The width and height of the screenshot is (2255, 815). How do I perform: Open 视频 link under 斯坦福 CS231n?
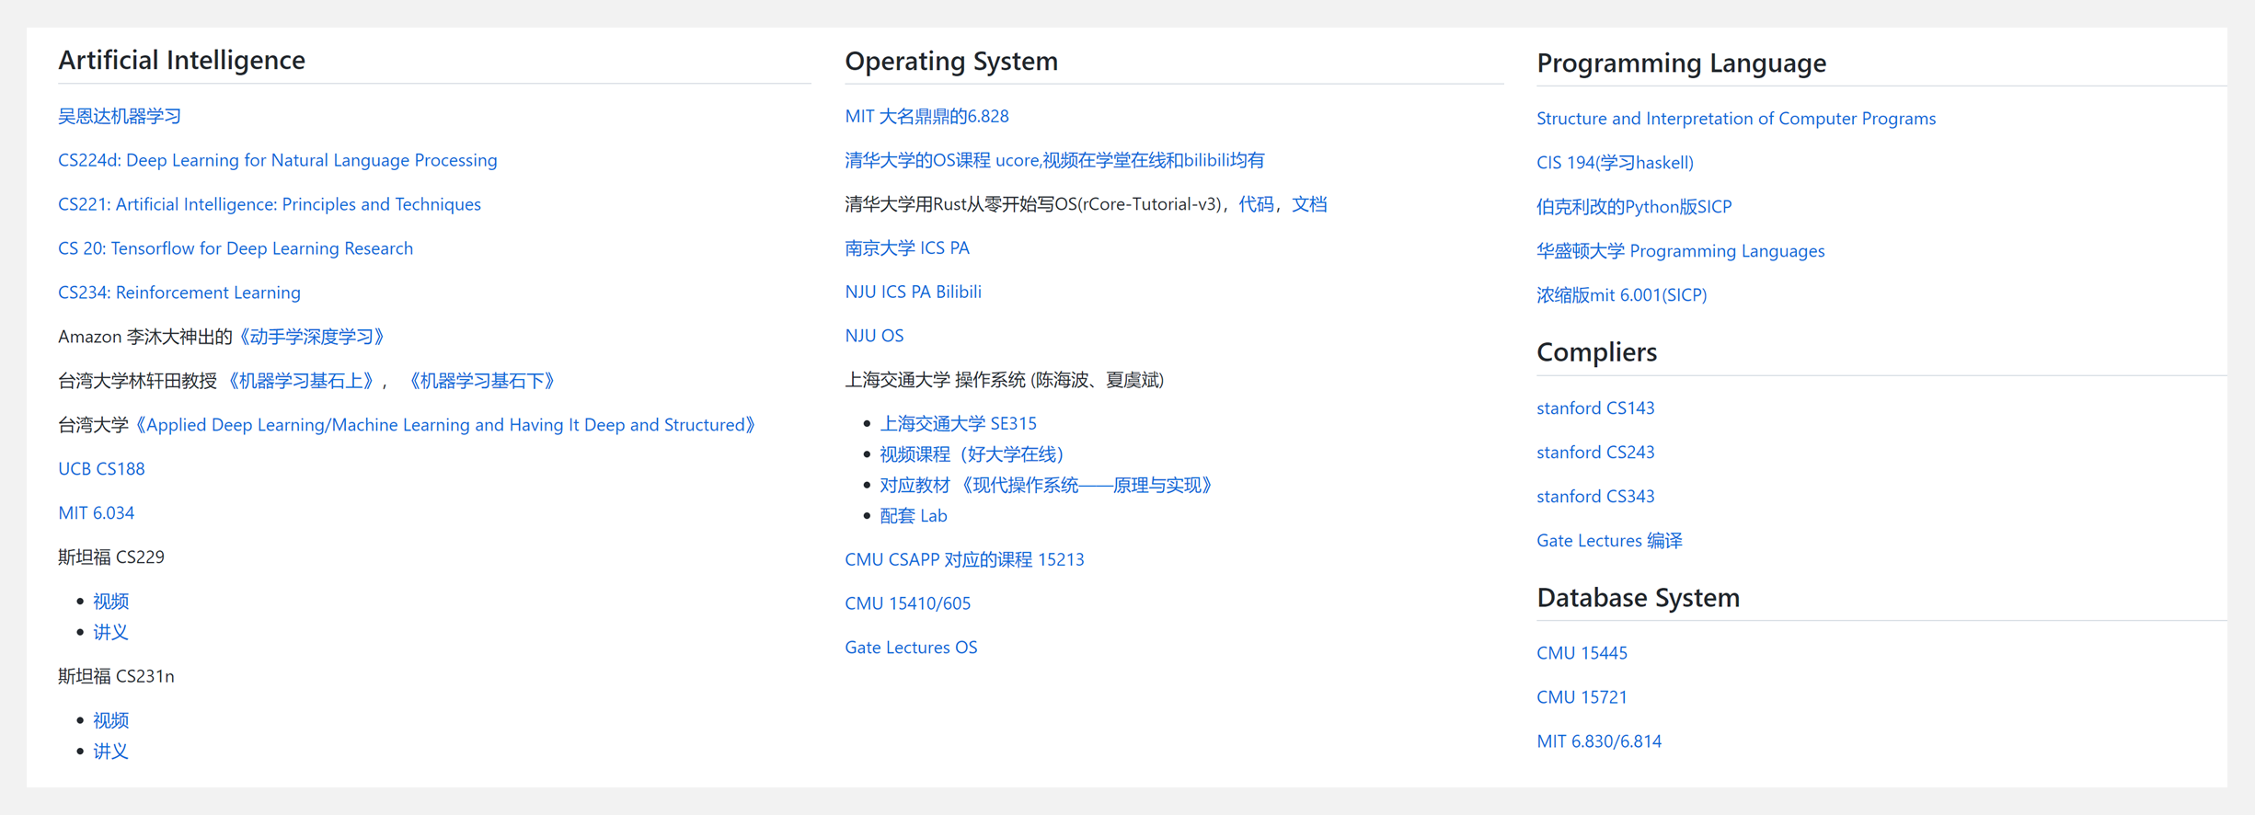[x=110, y=720]
